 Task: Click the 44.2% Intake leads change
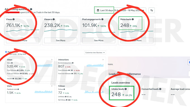pyautogui.click(x=129, y=95)
